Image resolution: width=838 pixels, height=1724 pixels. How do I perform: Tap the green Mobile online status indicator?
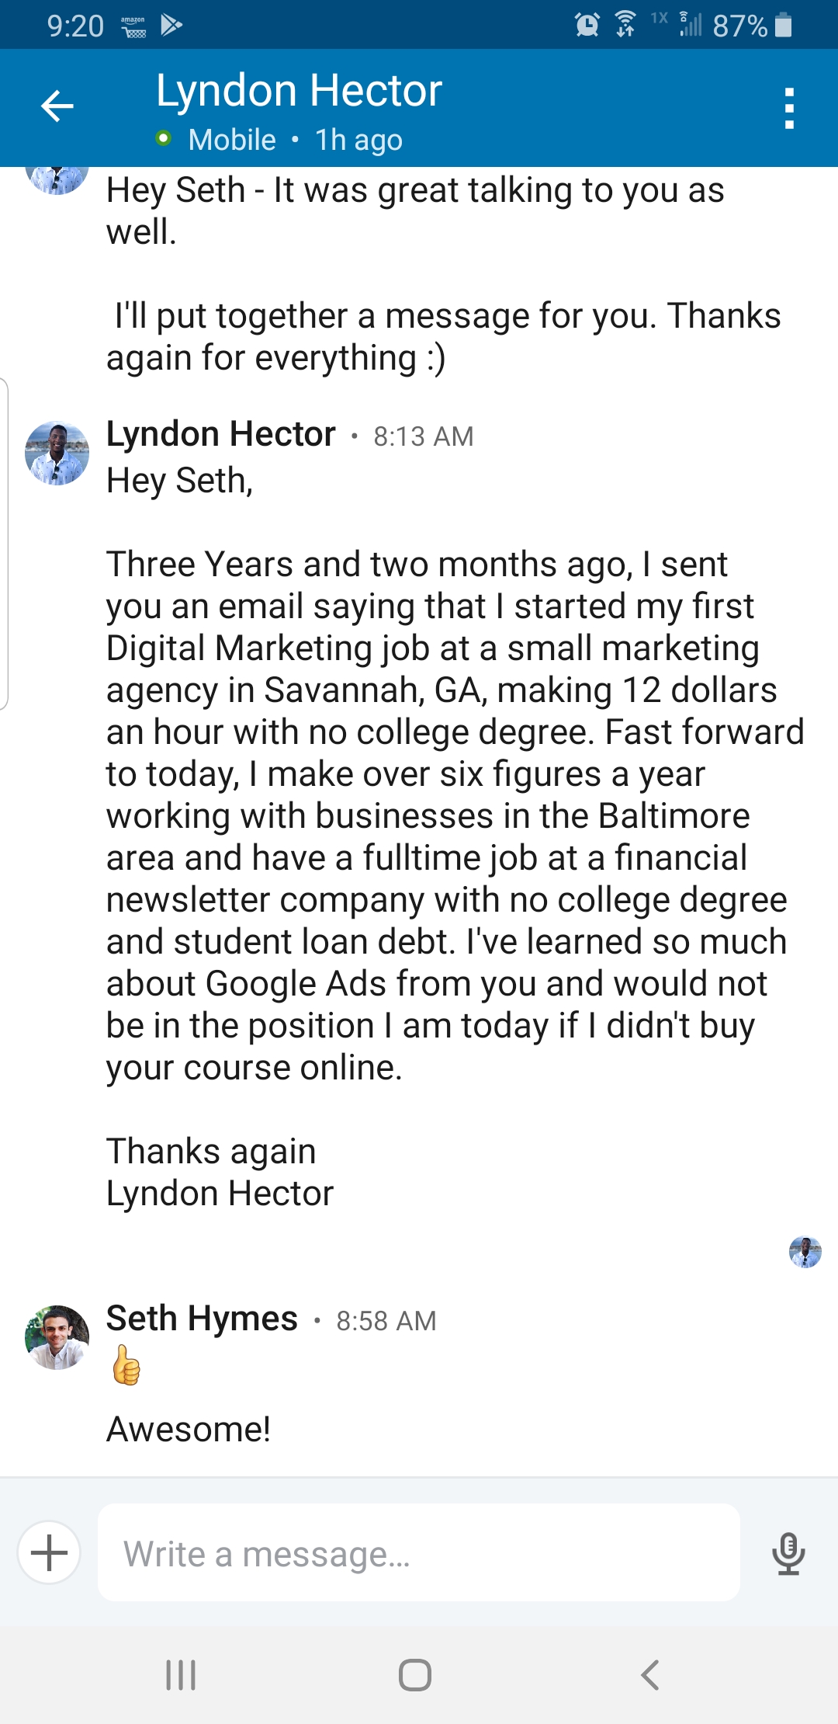(x=163, y=139)
